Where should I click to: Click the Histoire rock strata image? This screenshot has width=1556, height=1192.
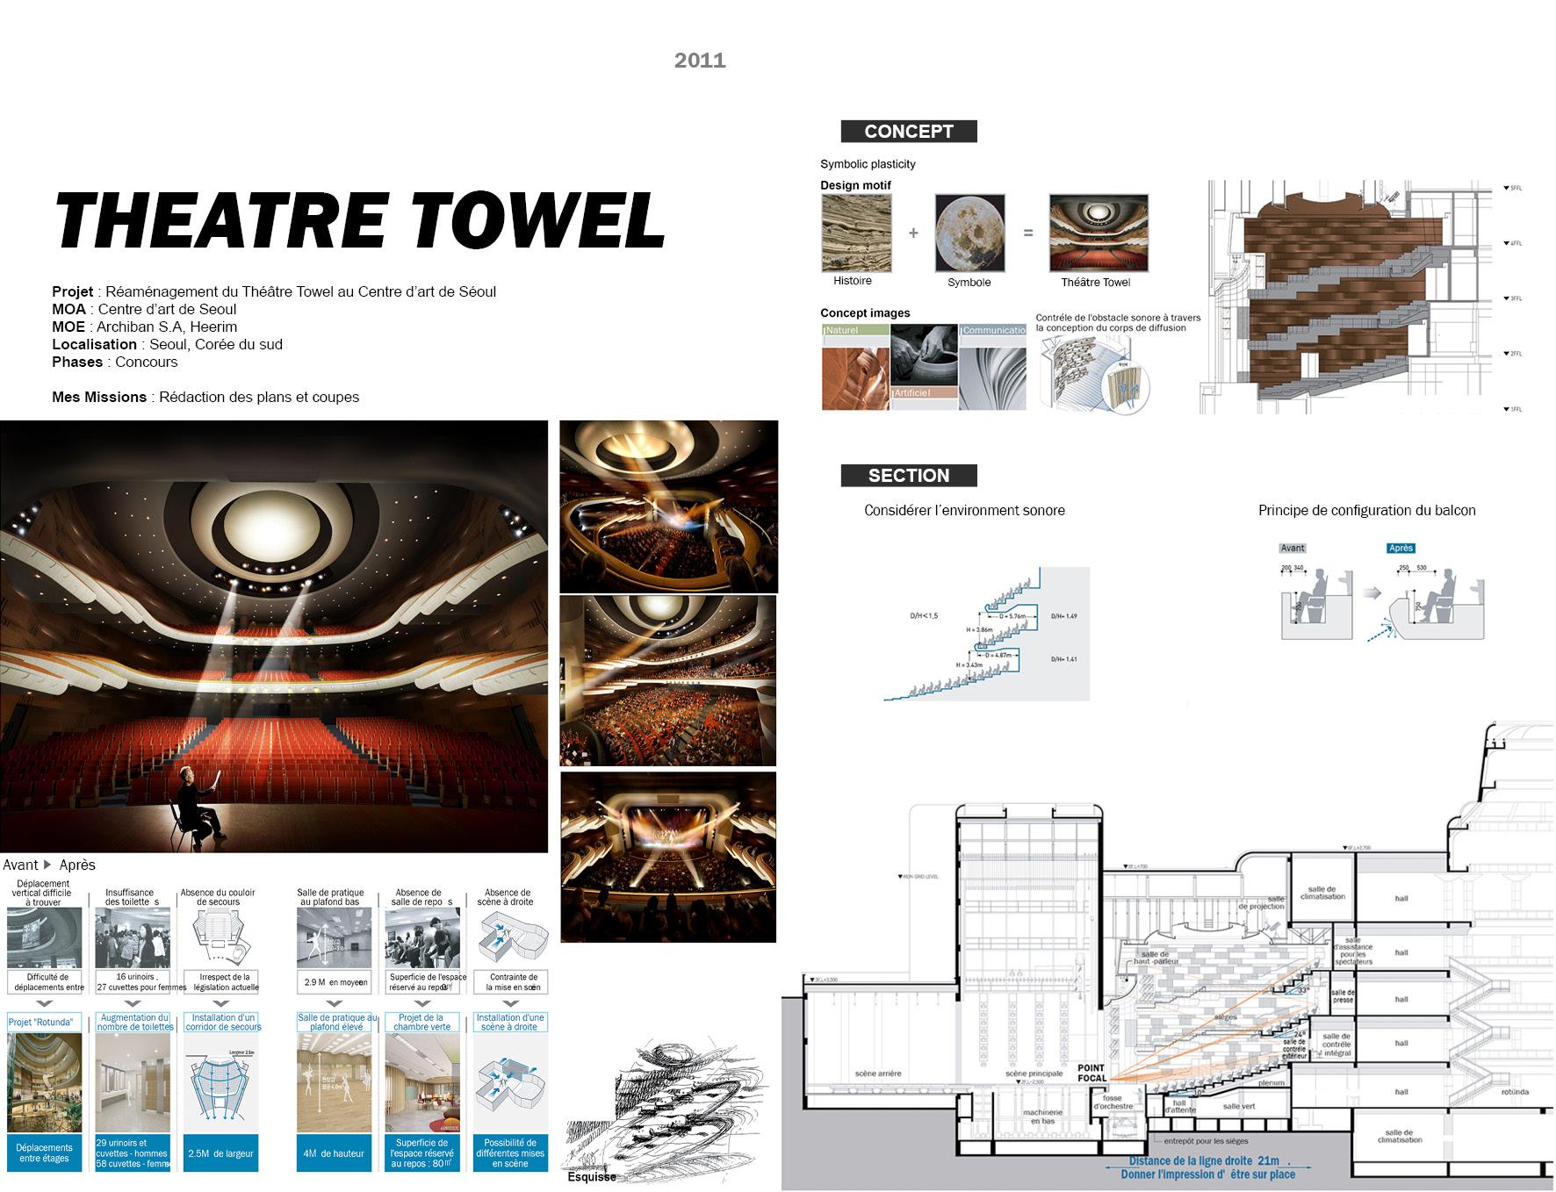tap(856, 233)
